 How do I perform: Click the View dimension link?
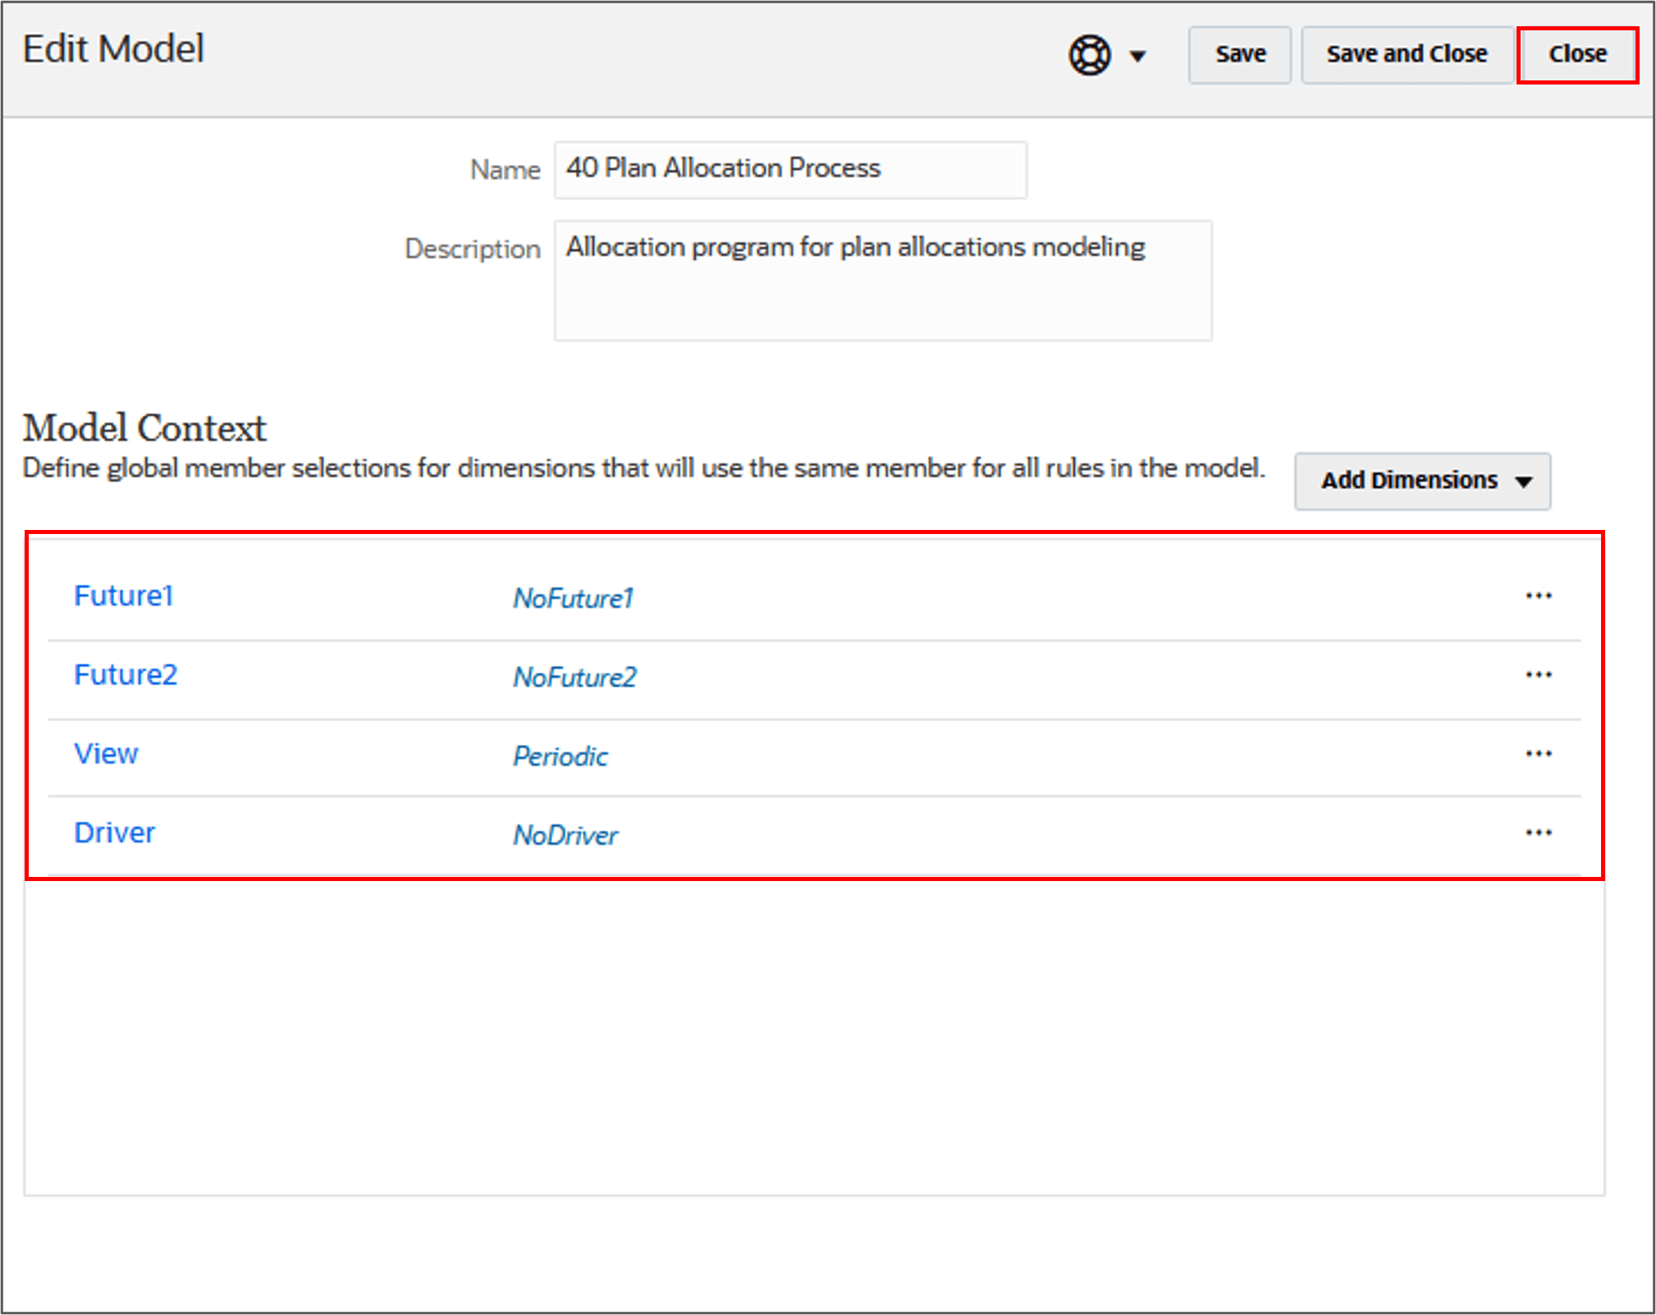[x=107, y=753]
